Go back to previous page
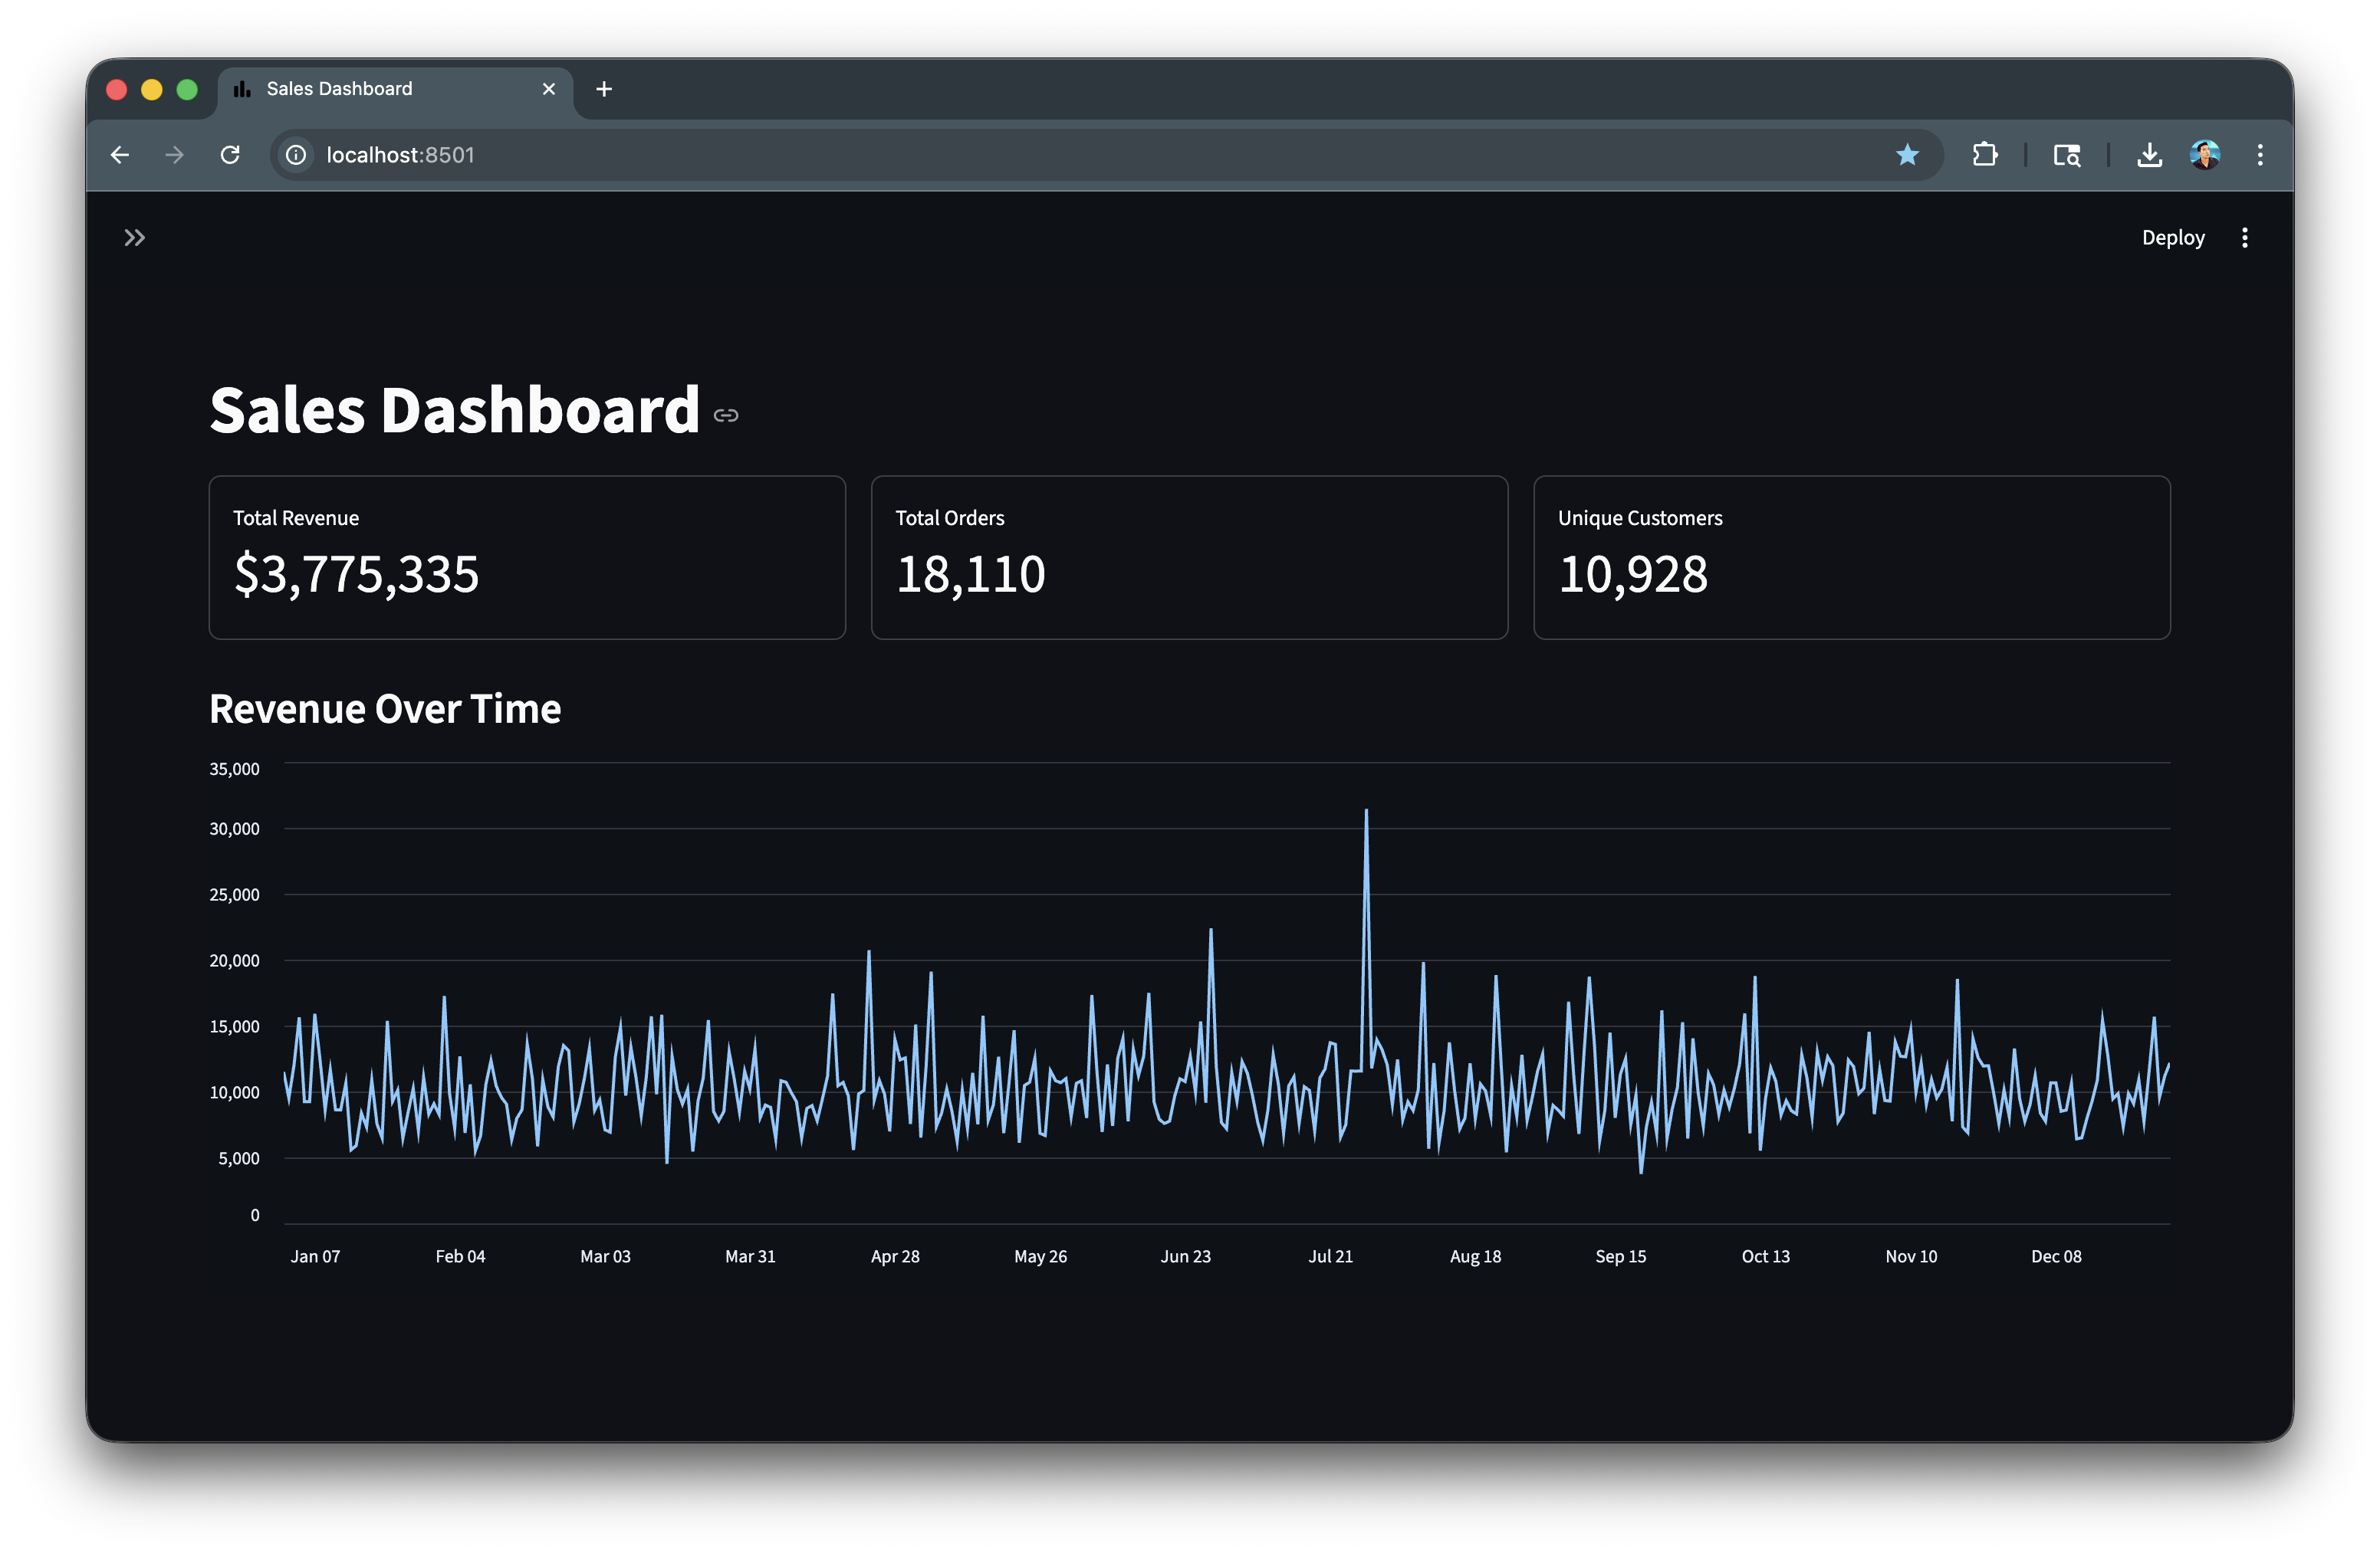The image size is (2380, 1556). 120,155
